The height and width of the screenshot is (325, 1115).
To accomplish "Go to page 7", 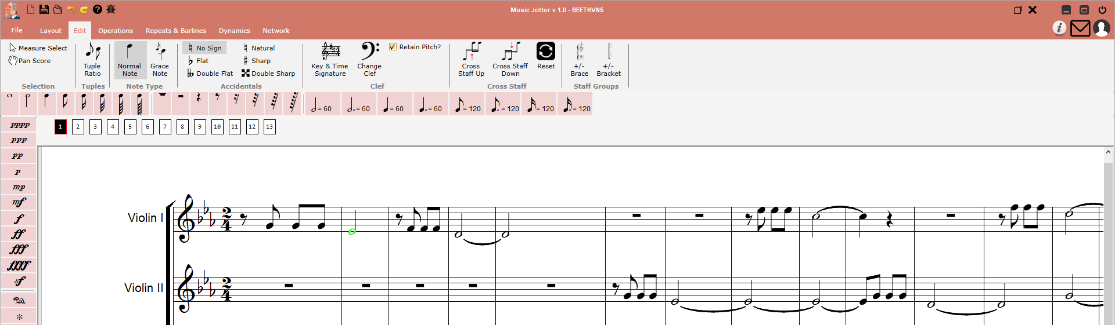I will click(x=165, y=127).
